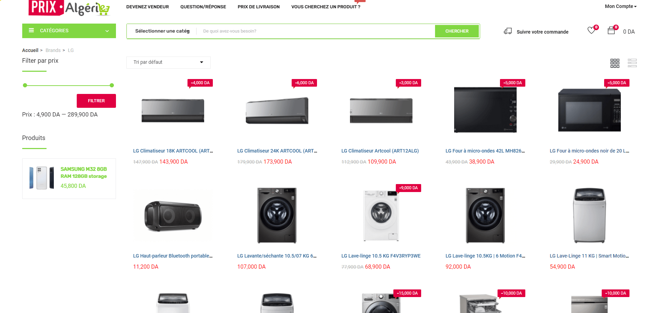Expand the Mon Compte menu
This screenshot has width=651, height=313.
tap(621, 6)
